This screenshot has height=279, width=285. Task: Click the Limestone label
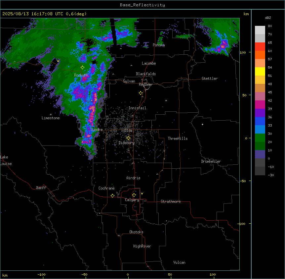[x=51, y=118]
